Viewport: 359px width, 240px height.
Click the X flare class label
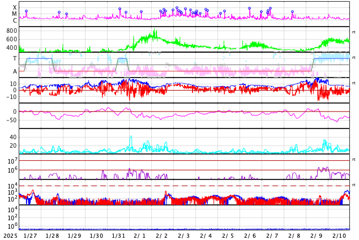coord(15,7)
